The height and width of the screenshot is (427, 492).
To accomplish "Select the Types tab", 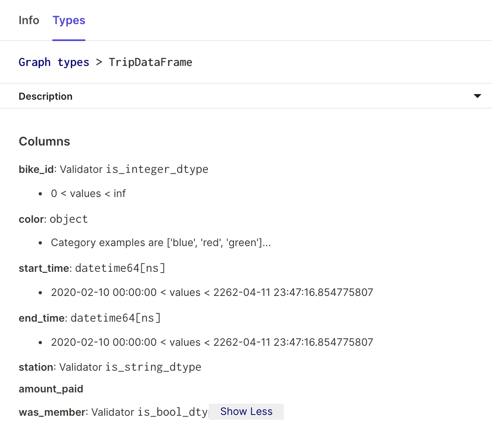I will pos(69,21).
